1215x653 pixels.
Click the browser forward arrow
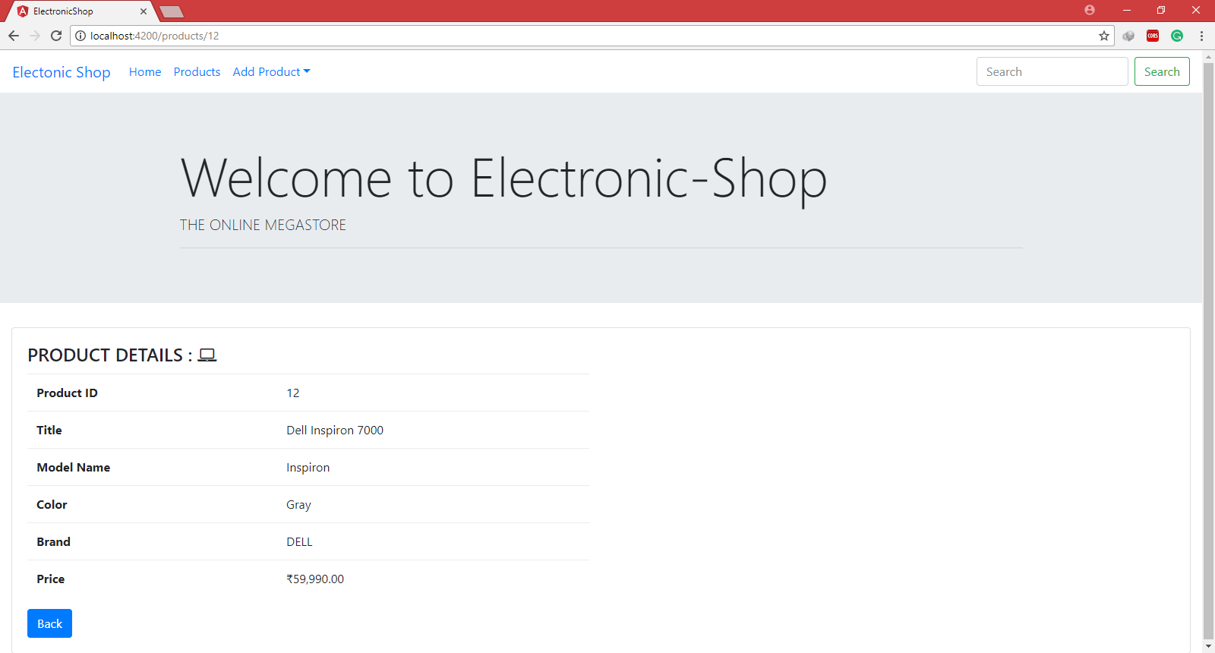tap(35, 36)
